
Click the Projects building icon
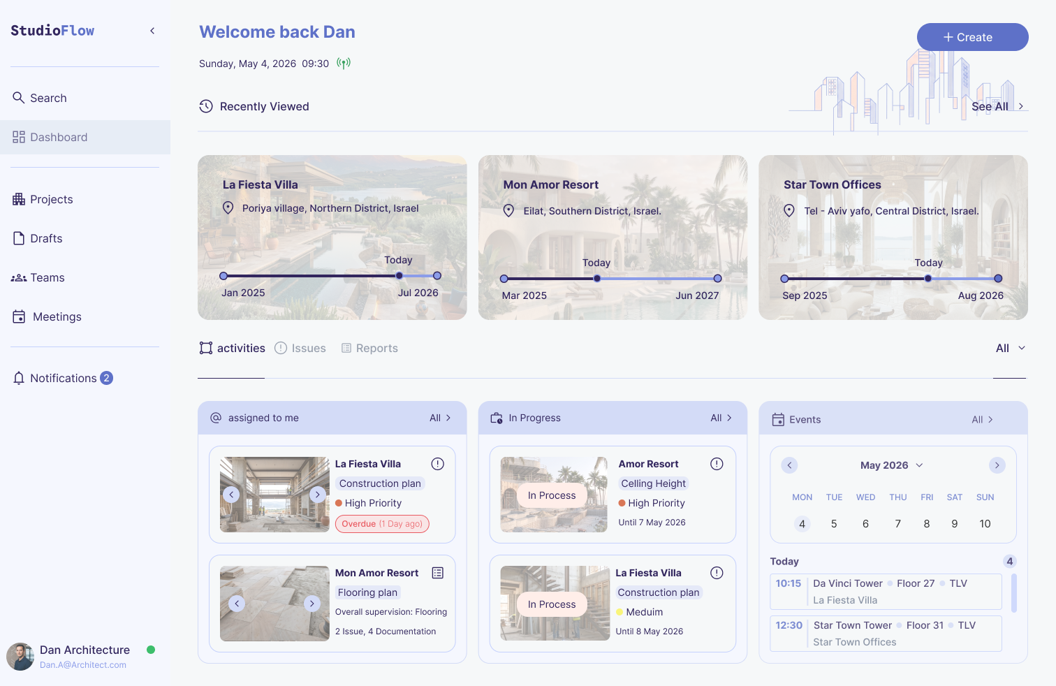(19, 199)
